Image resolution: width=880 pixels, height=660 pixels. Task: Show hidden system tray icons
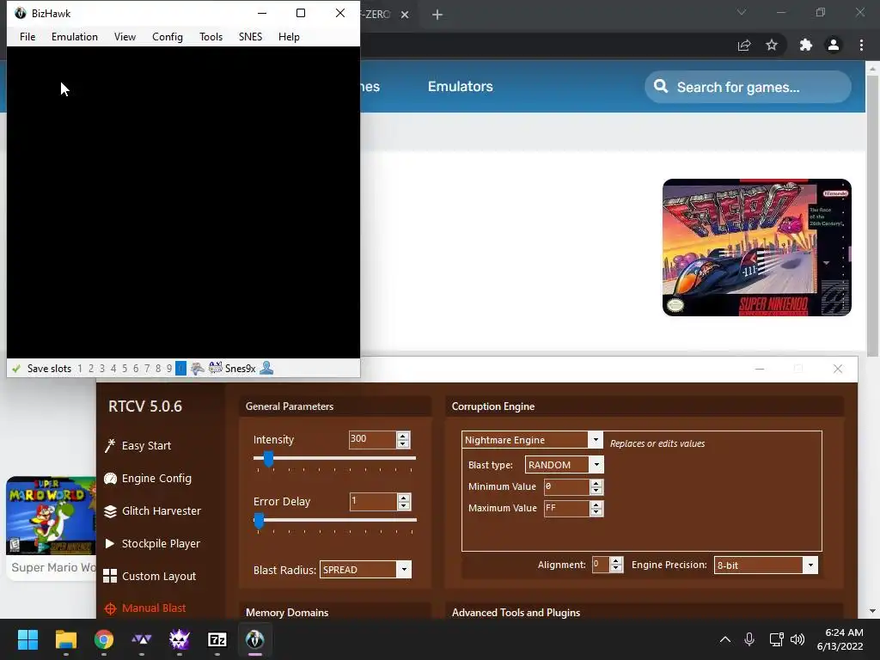(x=725, y=639)
